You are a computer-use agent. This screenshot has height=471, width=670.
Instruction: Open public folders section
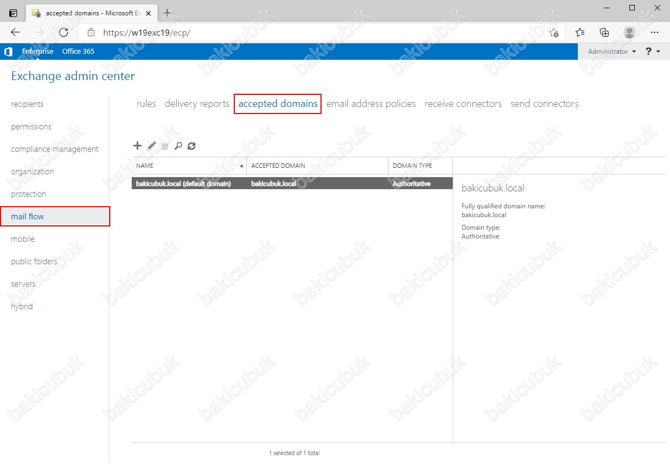tap(34, 262)
